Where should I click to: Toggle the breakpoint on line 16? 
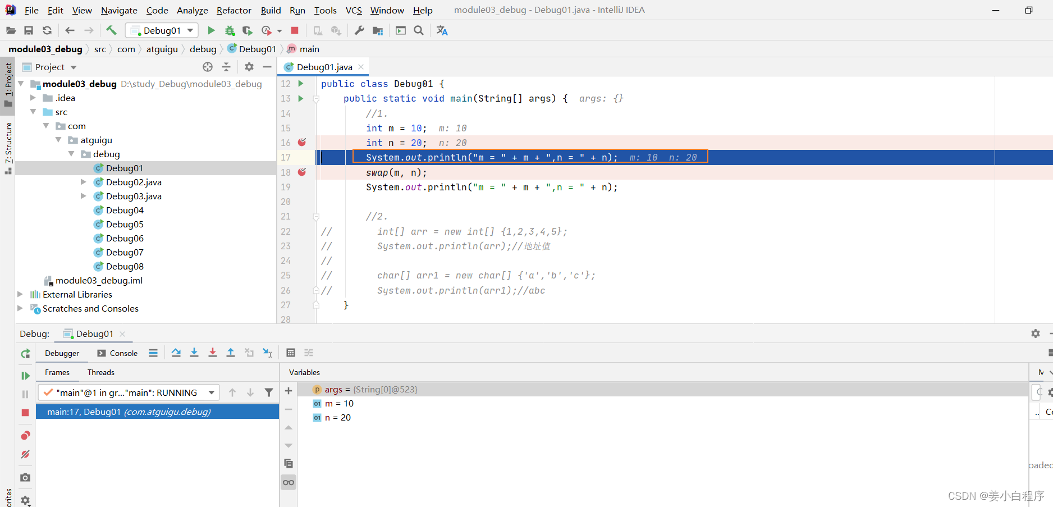click(x=302, y=143)
